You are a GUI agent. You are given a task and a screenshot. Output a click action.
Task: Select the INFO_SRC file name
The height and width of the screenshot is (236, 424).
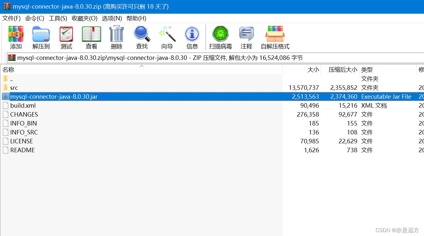click(x=24, y=132)
